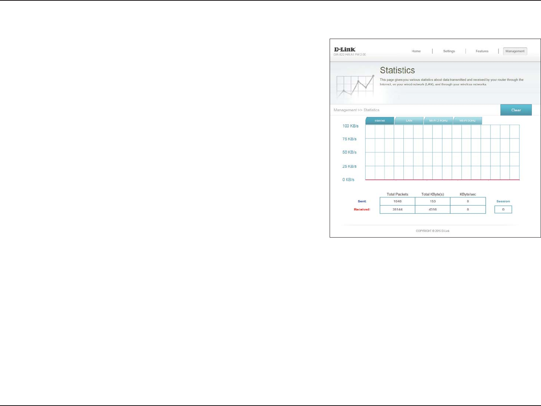Click the 50 KB/s axis label
The height and width of the screenshot is (406, 541).
pyautogui.click(x=349, y=152)
